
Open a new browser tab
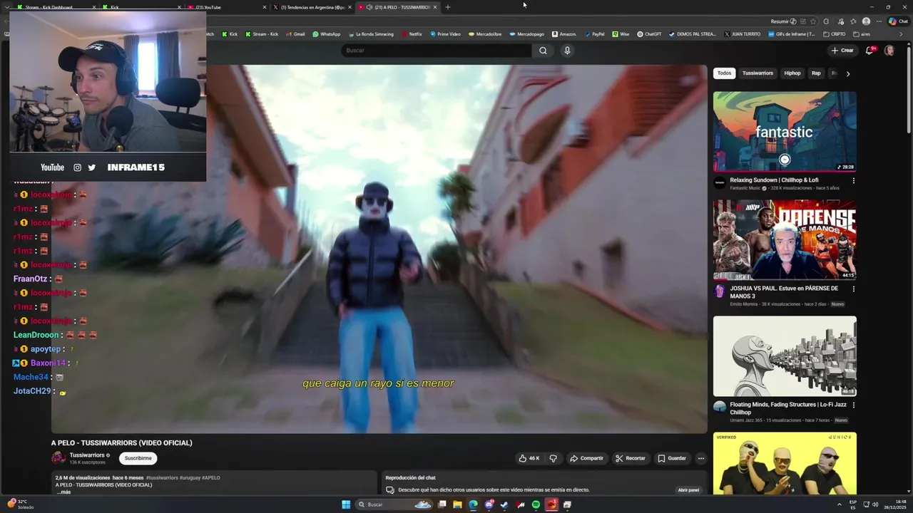pyautogui.click(x=448, y=7)
